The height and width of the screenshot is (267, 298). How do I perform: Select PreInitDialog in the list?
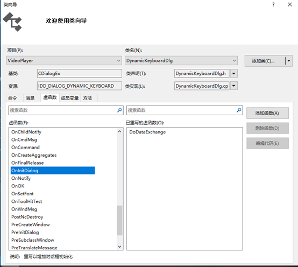pyautogui.click(x=25, y=233)
